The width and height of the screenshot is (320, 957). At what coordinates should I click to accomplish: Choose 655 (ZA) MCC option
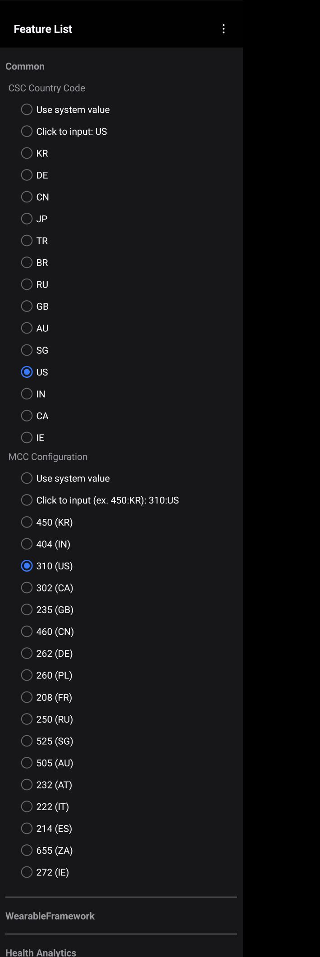[x=27, y=850]
